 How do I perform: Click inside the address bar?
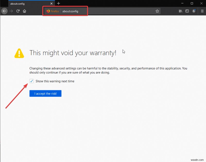point(108,11)
